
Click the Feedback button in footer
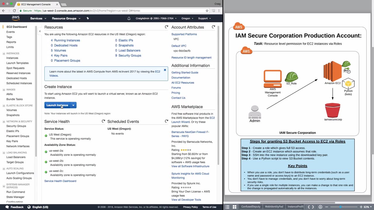pyautogui.click(x=15, y=207)
